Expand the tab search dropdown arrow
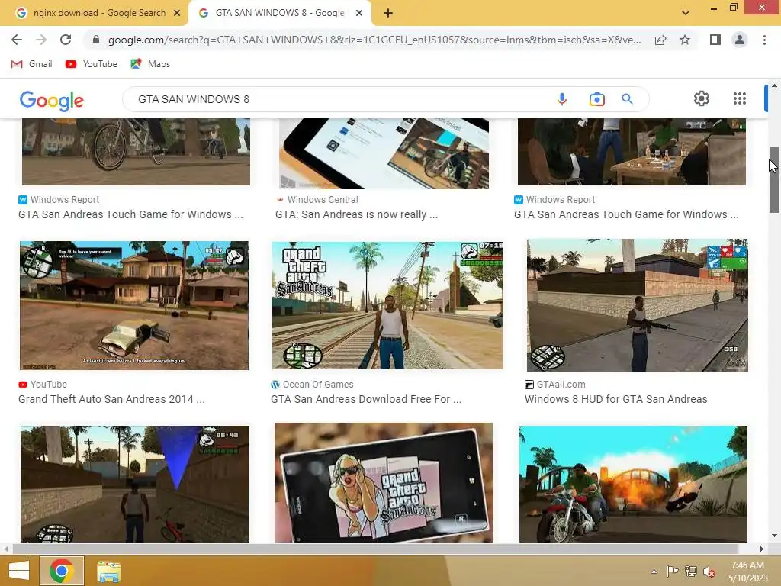781x586 pixels. tap(686, 13)
